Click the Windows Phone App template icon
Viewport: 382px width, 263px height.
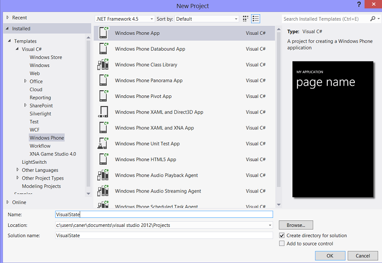pyautogui.click(x=103, y=33)
